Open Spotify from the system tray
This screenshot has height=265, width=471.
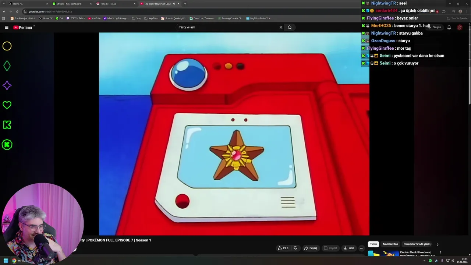[430, 261]
